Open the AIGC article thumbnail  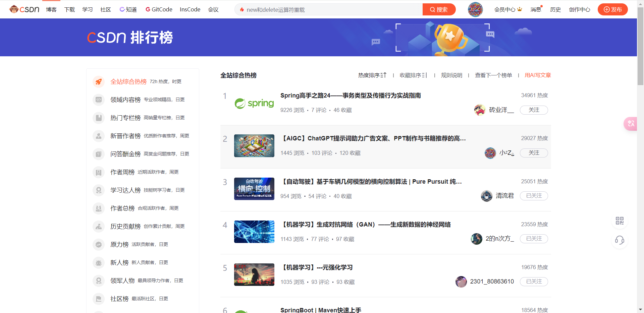(x=254, y=146)
